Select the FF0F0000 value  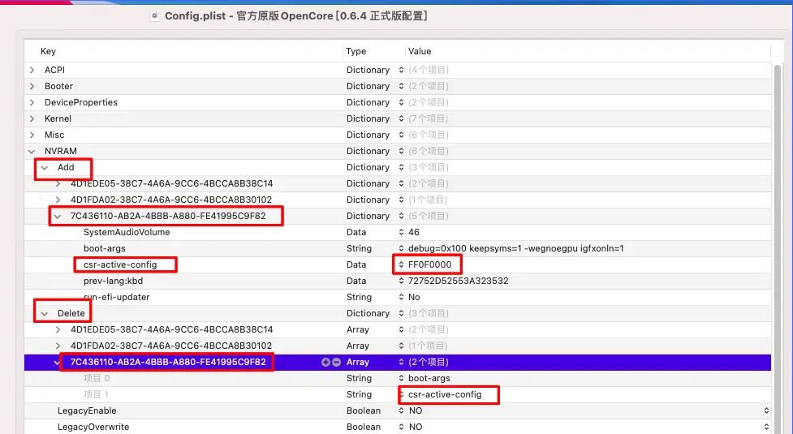pyautogui.click(x=430, y=264)
